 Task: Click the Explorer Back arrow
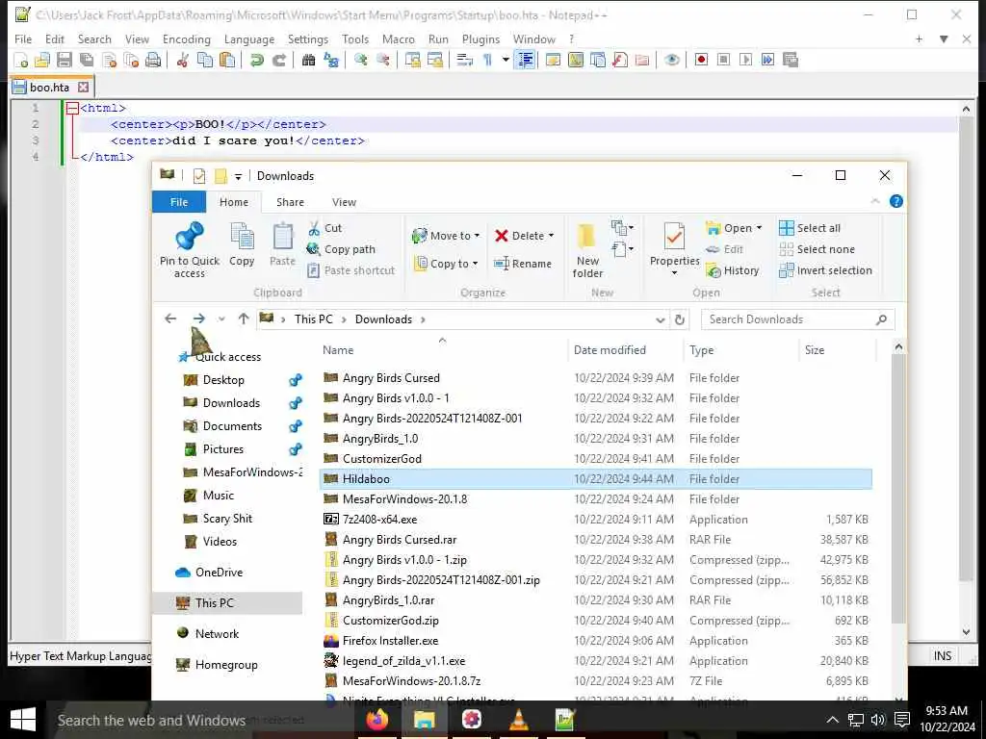170,319
